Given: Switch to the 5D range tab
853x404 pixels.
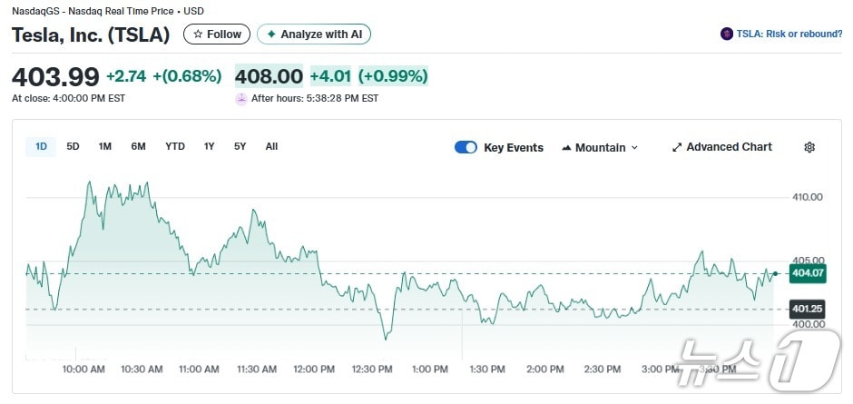Looking at the screenshot, I should point(74,146).
